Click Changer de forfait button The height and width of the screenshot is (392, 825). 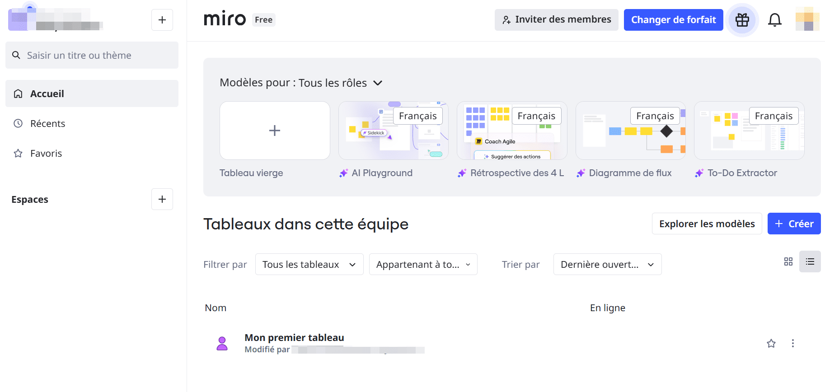674,20
